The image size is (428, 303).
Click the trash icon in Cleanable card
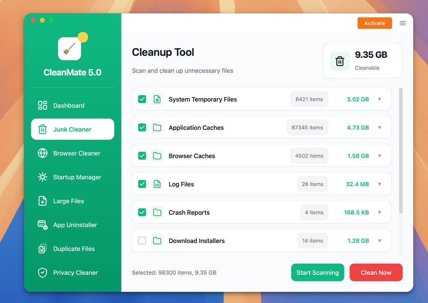pyautogui.click(x=340, y=61)
